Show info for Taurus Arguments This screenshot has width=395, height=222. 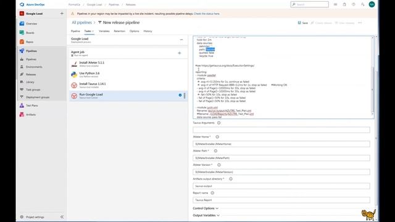(x=218, y=123)
